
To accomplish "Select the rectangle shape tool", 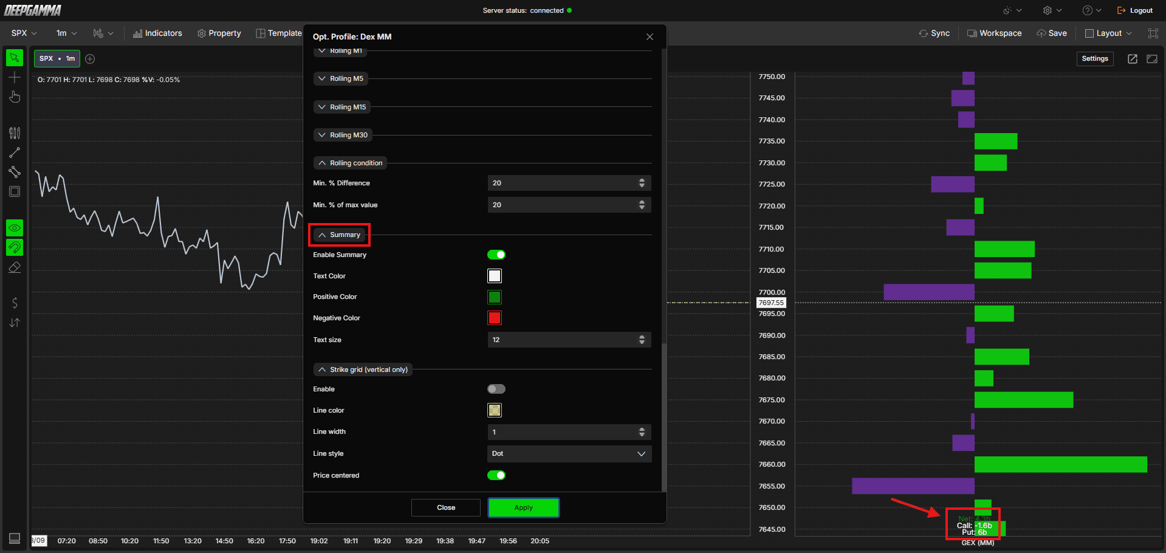I will coord(15,191).
